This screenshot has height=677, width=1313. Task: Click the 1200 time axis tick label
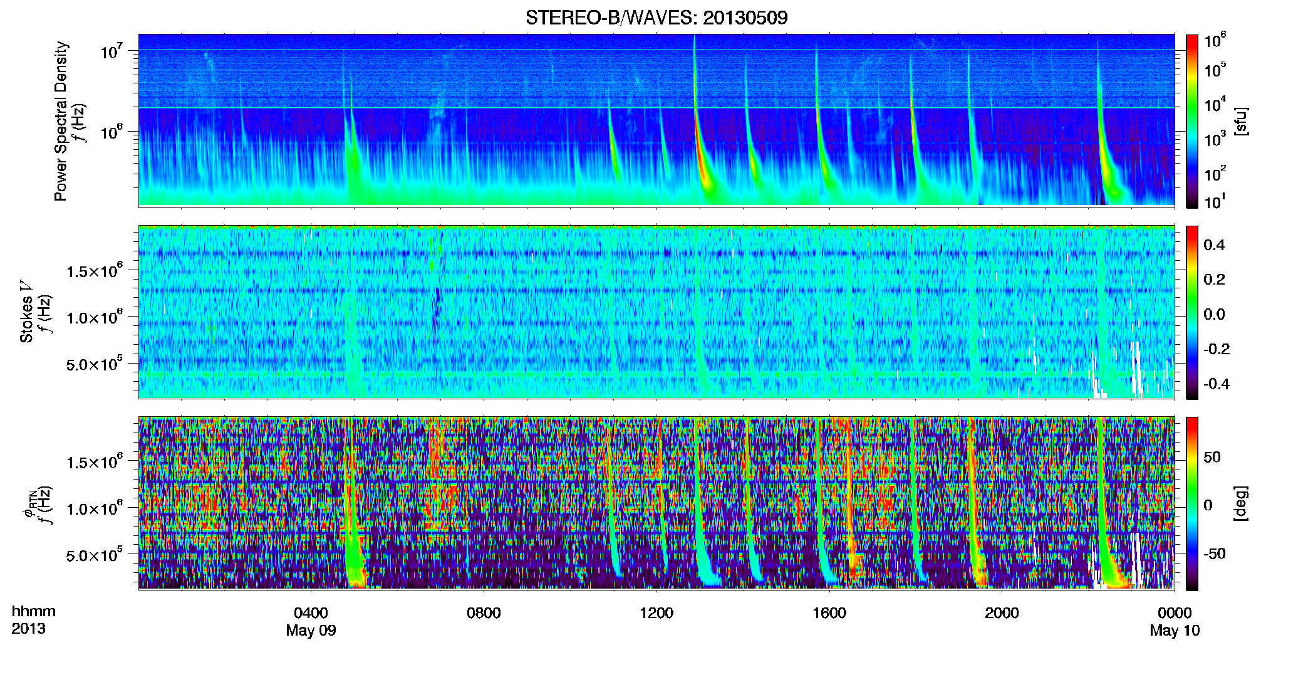click(x=656, y=612)
